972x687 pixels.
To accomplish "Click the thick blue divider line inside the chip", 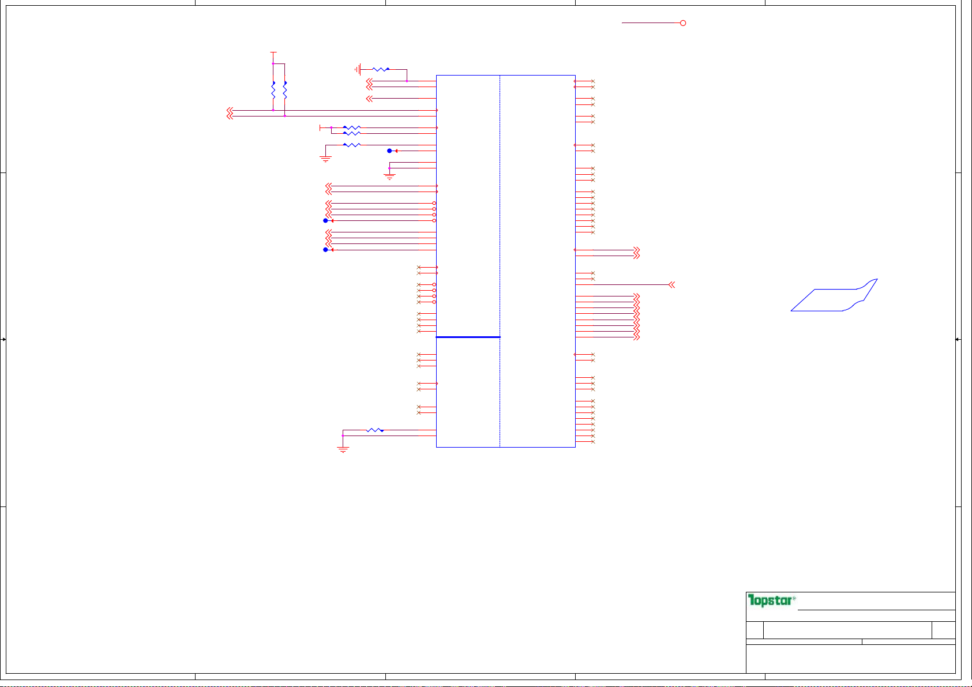I will 468,337.
